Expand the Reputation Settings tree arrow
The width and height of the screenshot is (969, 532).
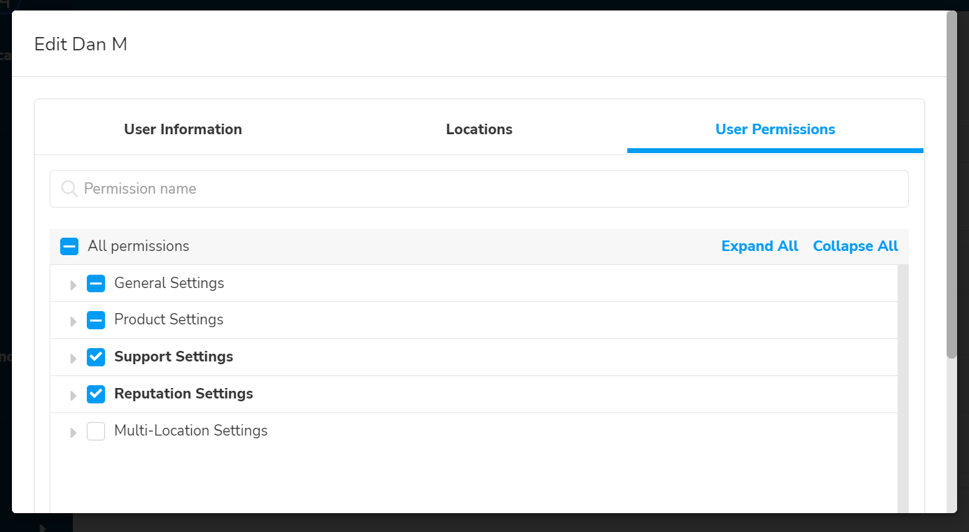74,396
